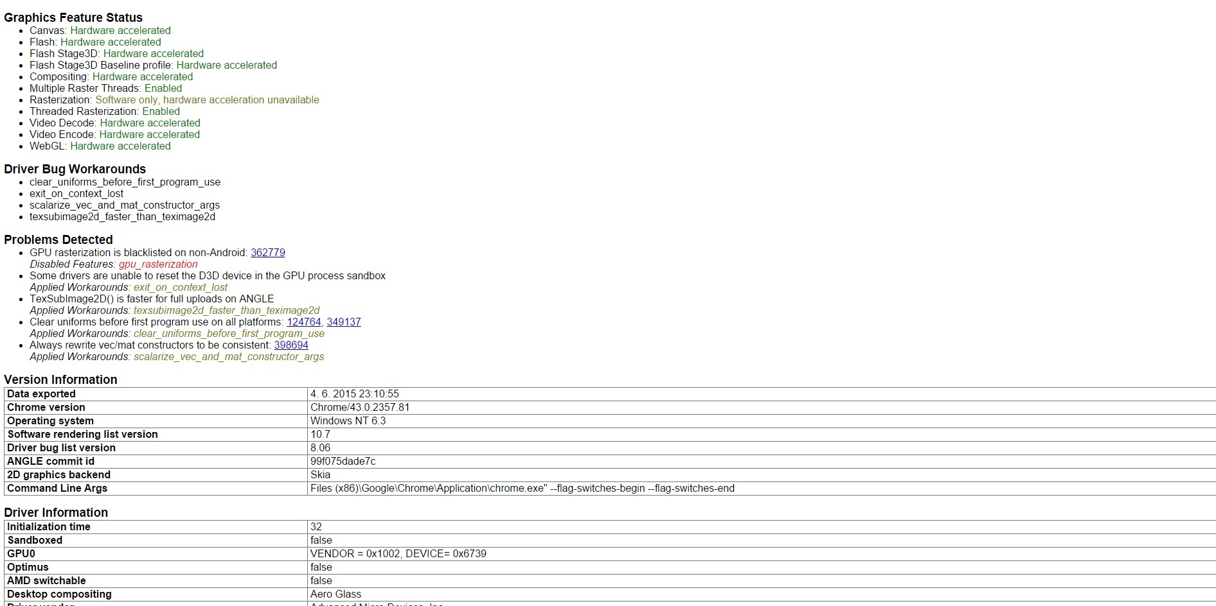The image size is (1216, 606).
Task: Click the italic applied workaround 'scalarize_vec_and_mat_constructor_args'
Action: click(x=229, y=357)
